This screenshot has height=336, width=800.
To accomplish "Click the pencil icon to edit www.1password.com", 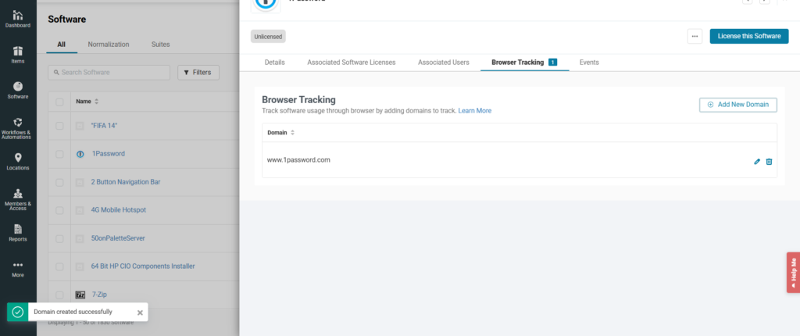I will [756, 161].
